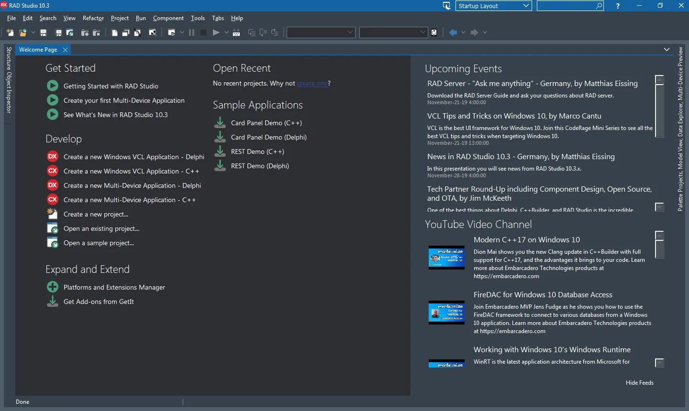The width and height of the screenshot is (689, 411).
Task: Create a new Windows VCL Application - Delphi
Action: (134, 157)
